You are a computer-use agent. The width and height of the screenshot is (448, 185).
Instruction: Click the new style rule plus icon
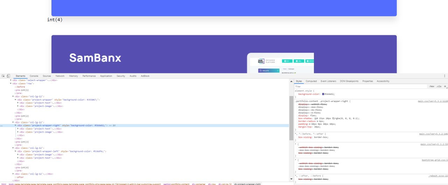445,86
